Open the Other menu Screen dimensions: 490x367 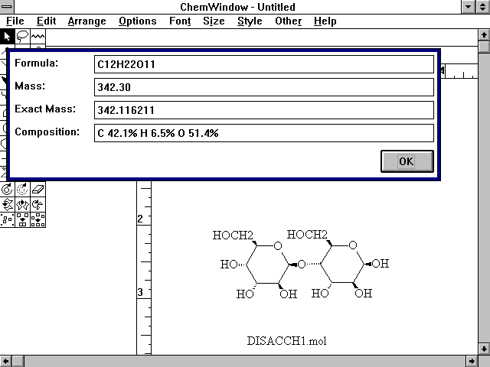click(x=288, y=21)
